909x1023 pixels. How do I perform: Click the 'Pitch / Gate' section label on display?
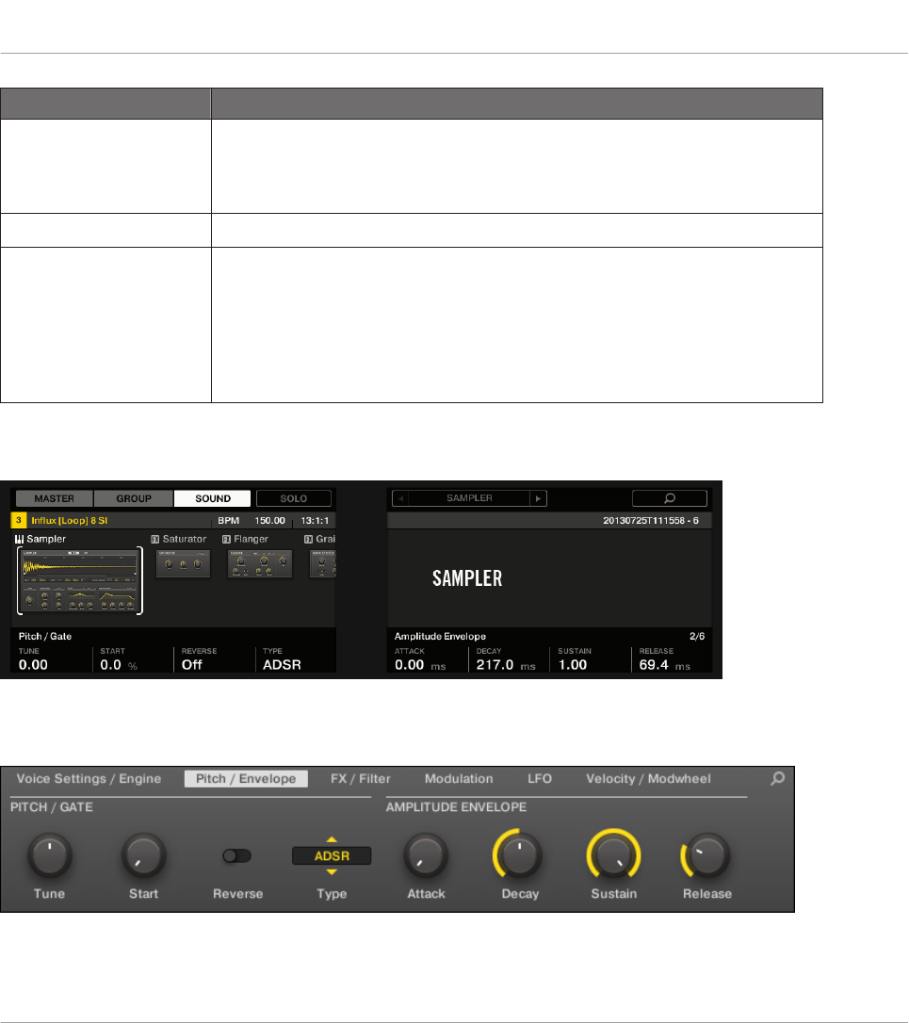[x=45, y=636]
